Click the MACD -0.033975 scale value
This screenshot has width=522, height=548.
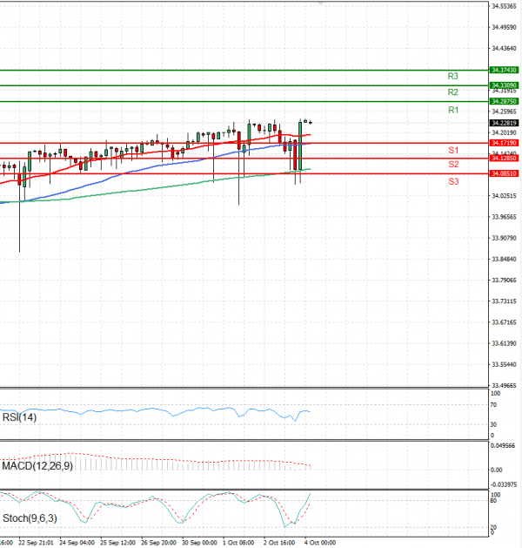pyautogui.click(x=504, y=484)
